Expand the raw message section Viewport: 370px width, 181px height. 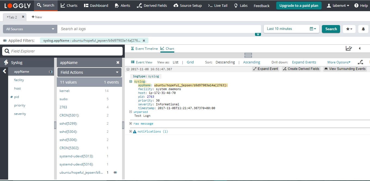[x=131, y=124]
